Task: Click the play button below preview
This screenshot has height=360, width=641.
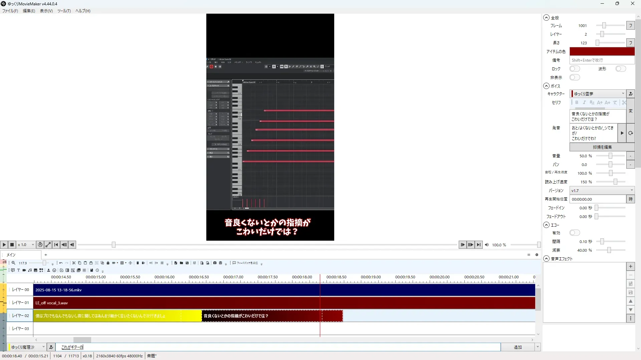Action: 4,245
